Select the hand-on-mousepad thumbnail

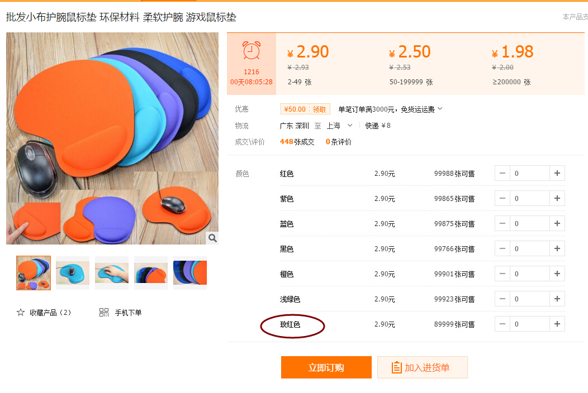(112, 273)
